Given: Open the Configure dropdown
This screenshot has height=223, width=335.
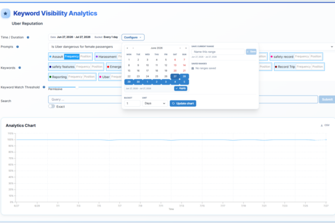Looking at the screenshot, I should click(133, 38).
